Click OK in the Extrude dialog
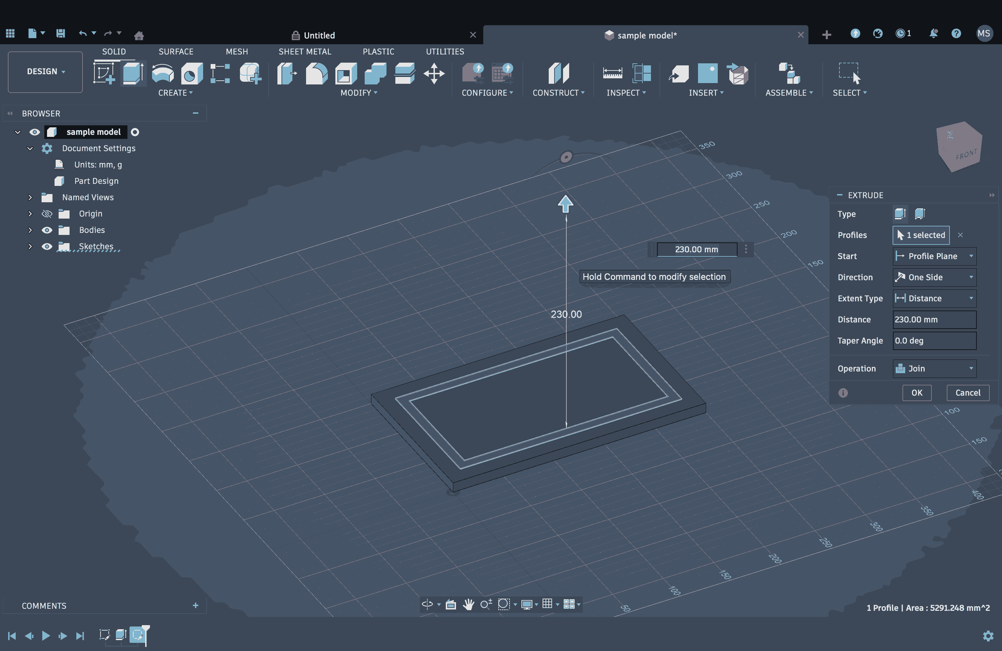This screenshot has height=651, width=1002. pyautogui.click(x=916, y=392)
